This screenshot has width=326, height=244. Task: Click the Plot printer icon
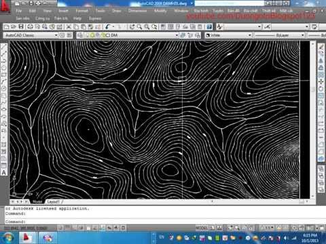click(30, 27)
